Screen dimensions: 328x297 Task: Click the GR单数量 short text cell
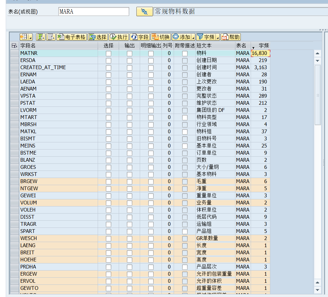(x=215, y=238)
